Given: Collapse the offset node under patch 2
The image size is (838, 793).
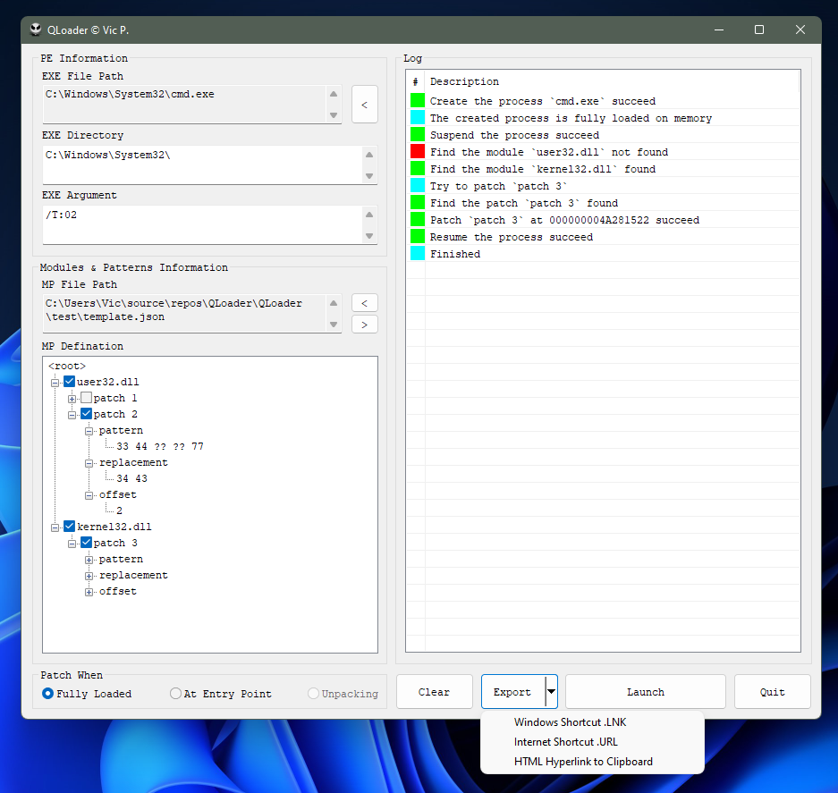Looking at the screenshot, I should [x=89, y=495].
